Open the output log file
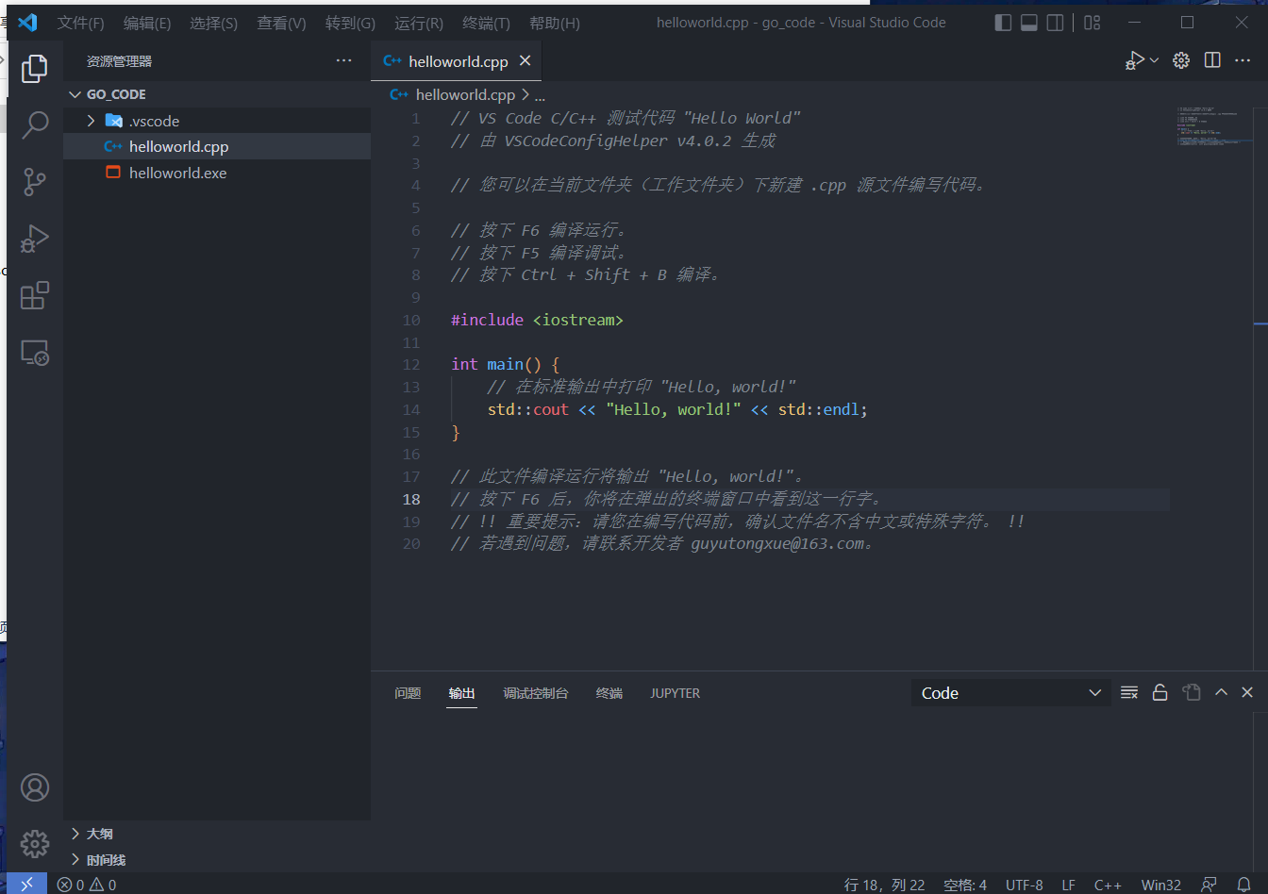Viewport: 1268px width, 894px height. click(x=1192, y=692)
